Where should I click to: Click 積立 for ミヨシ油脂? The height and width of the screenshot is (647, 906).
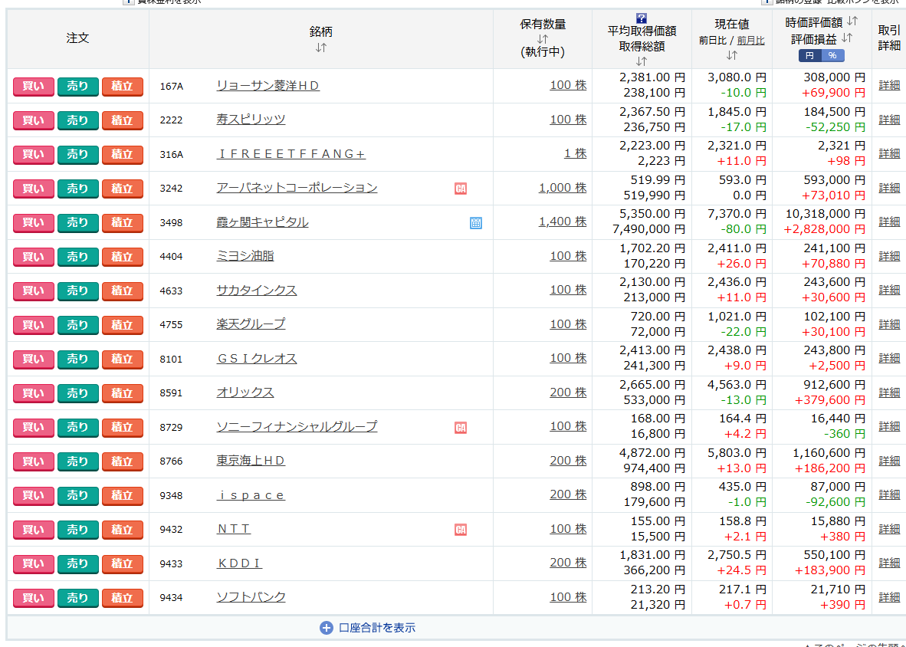(123, 257)
